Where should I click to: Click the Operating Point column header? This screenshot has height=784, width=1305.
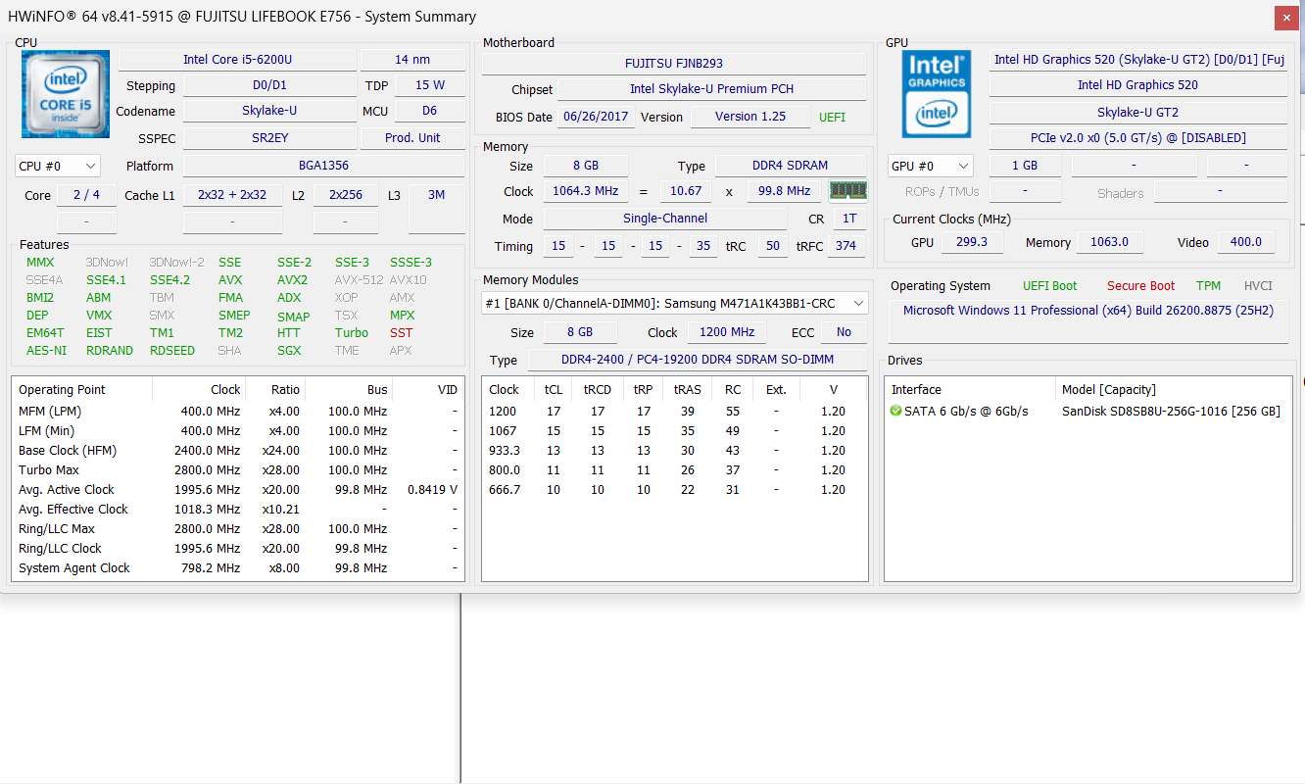click(x=82, y=390)
